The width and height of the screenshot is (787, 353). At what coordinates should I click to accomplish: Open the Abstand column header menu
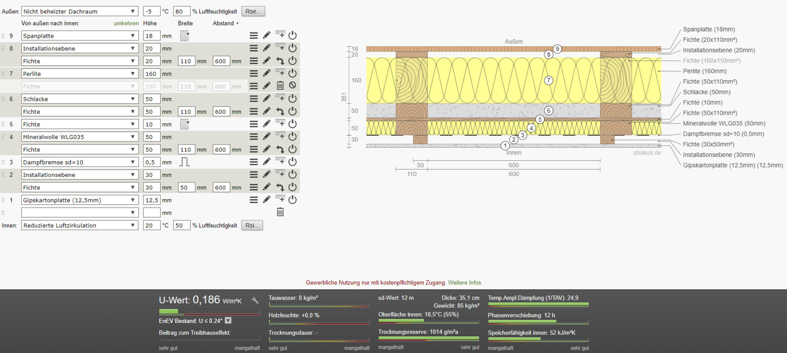[x=225, y=23]
